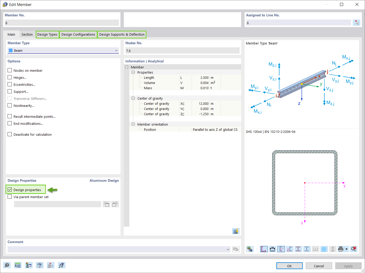
Task: Open the rendering view settings
Action: pyautogui.click(x=40, y=265)
